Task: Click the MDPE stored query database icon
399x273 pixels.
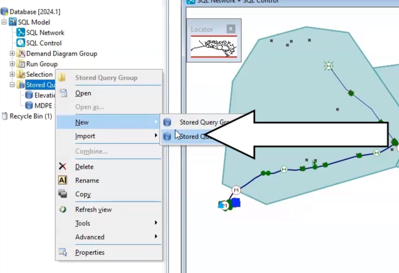Action: [x=29, y=105]
